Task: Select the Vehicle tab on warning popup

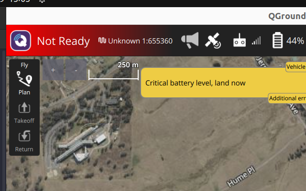Action: point(295,67)
